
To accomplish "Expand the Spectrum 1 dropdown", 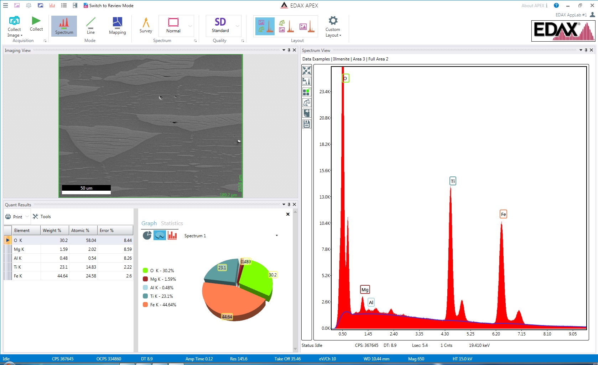I will coord(277,236).
